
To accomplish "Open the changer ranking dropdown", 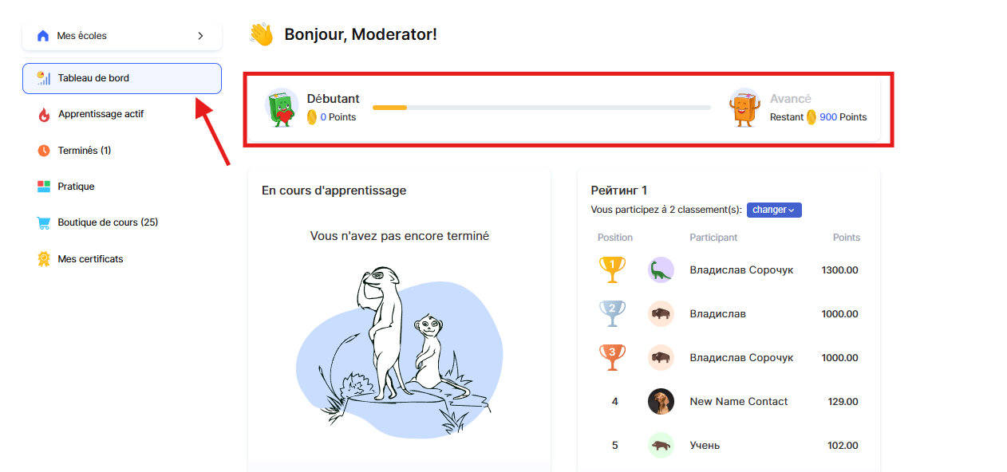I will coord(774,210).
